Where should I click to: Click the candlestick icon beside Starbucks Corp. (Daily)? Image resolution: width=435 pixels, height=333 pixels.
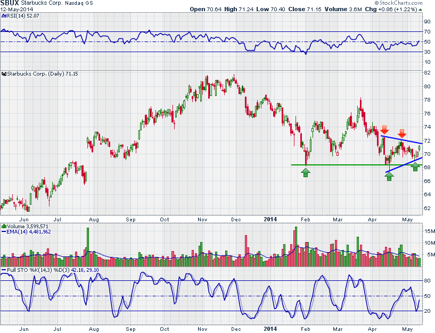pyautogui.click(x=4, y=74)
